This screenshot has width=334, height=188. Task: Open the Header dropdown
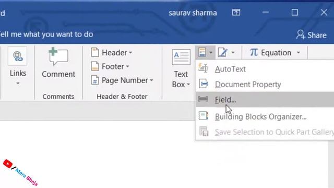click(x=112, y=52)
